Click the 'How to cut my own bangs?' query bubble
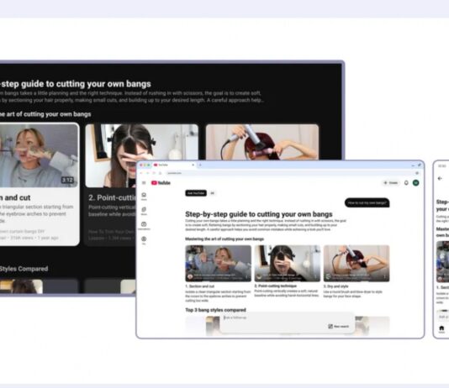This screenshot has width=449, height=388. point(367,202)
